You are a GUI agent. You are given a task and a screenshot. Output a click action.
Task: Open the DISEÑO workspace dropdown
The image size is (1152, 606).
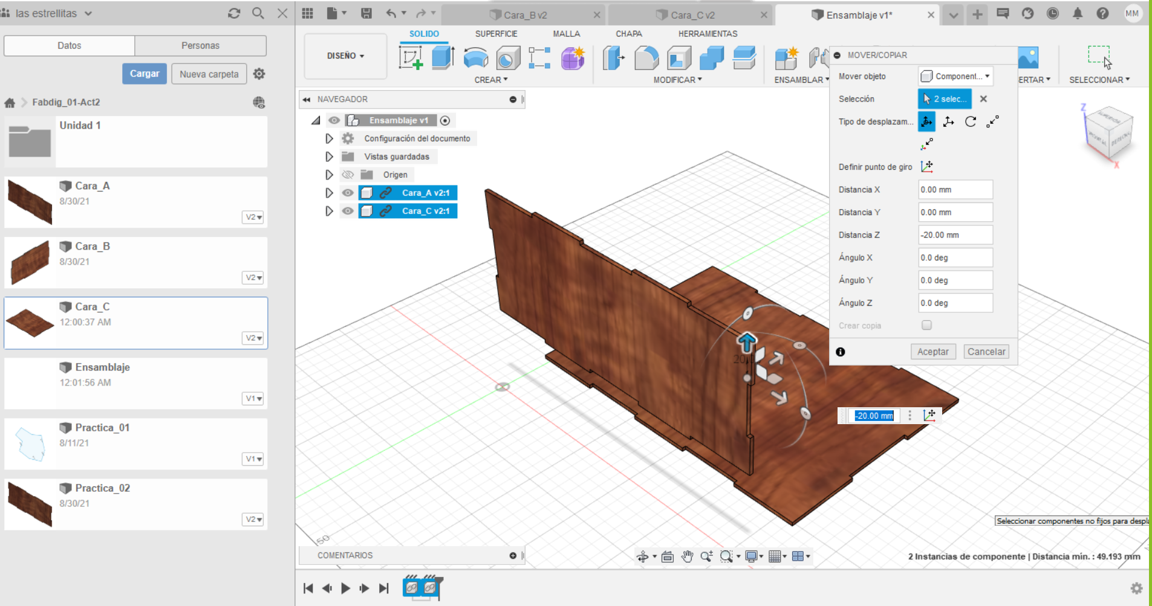pos(345,56)
